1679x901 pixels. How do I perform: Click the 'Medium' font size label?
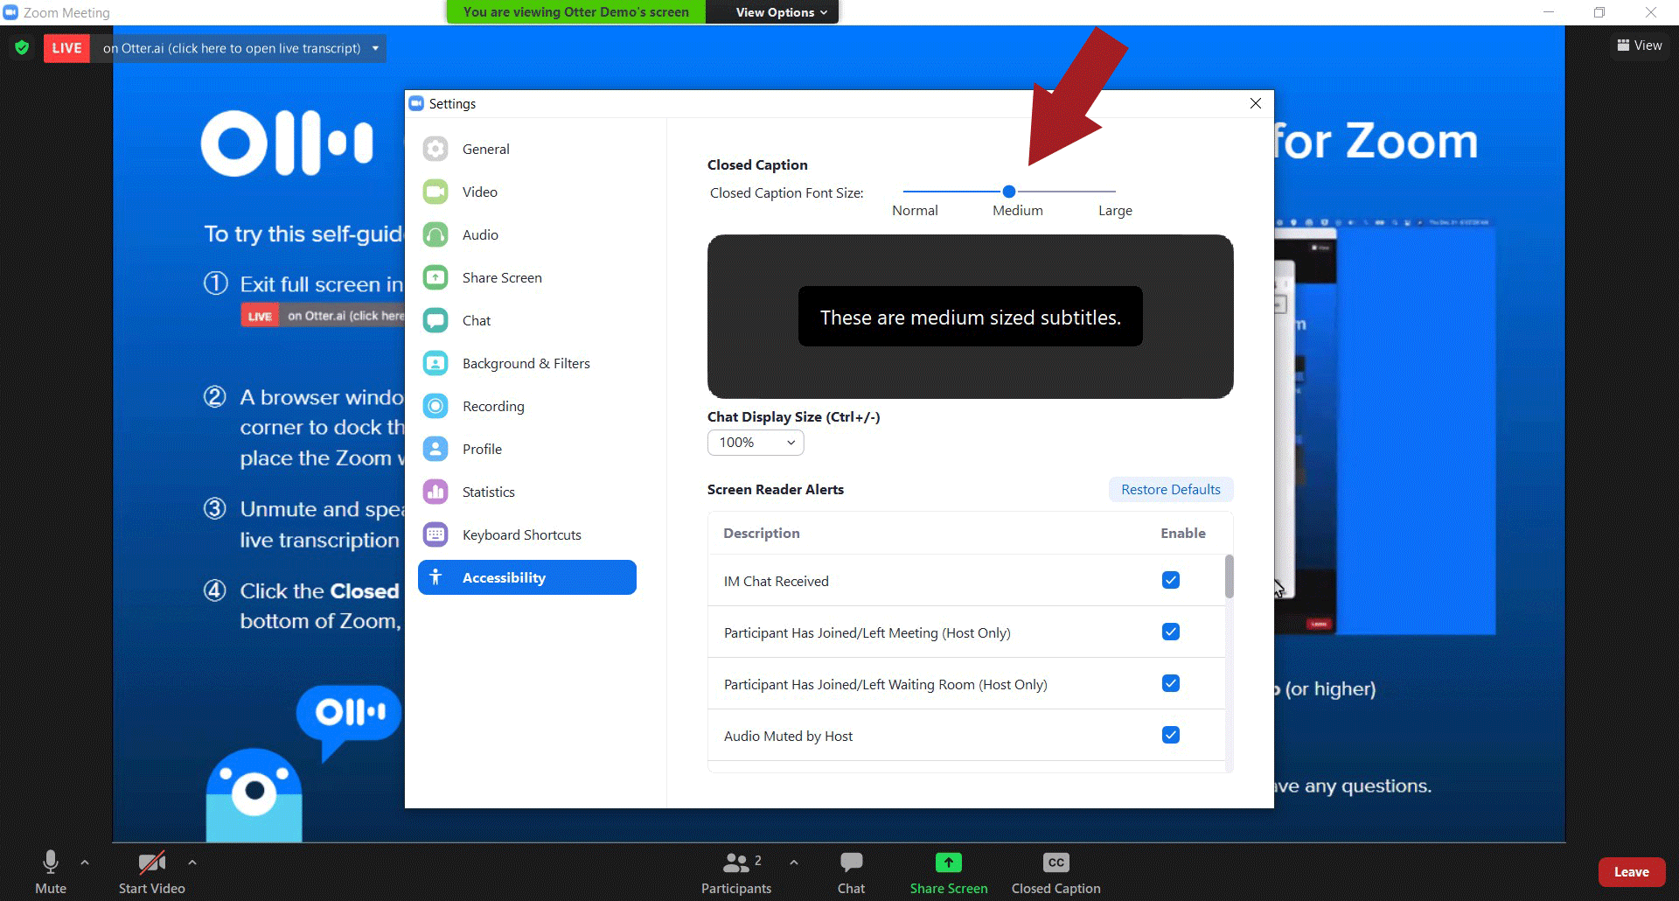(x=1017, y=210)
